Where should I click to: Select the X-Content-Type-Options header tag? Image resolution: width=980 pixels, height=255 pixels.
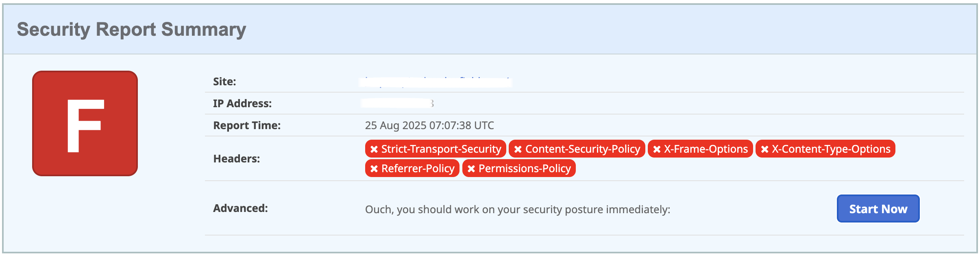(x=825, y=149)
